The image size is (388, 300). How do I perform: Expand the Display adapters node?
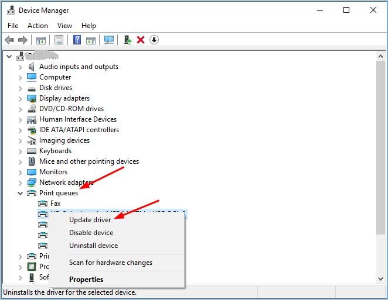[21, 99]
